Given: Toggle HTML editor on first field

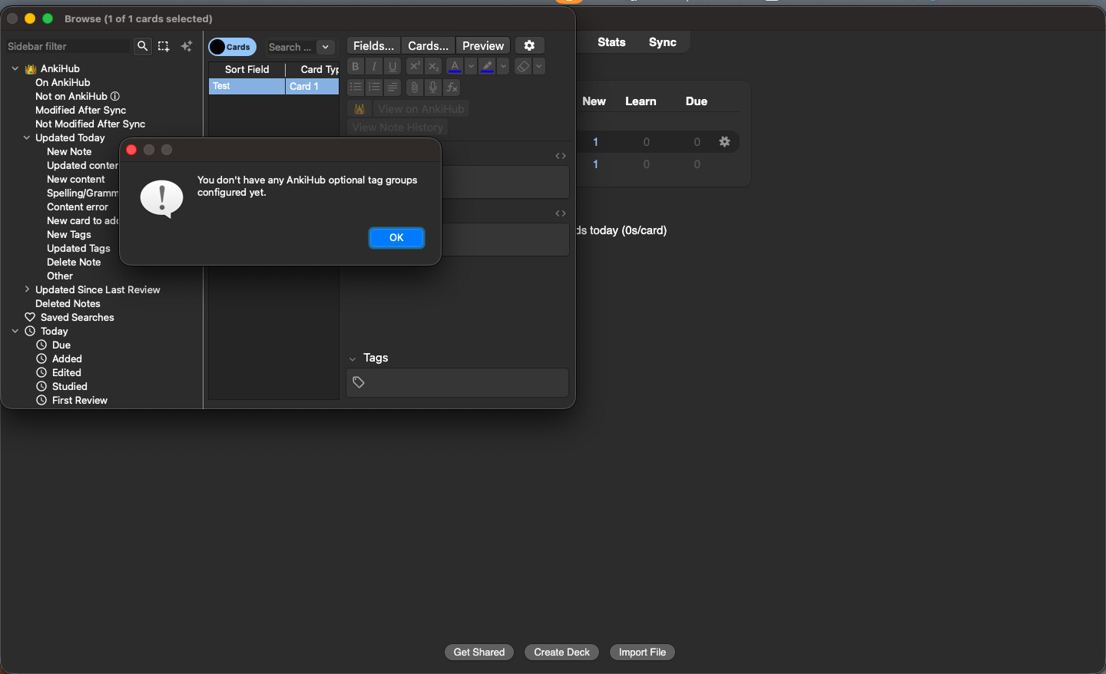Looking at the screenshot, I should point(561,156).
